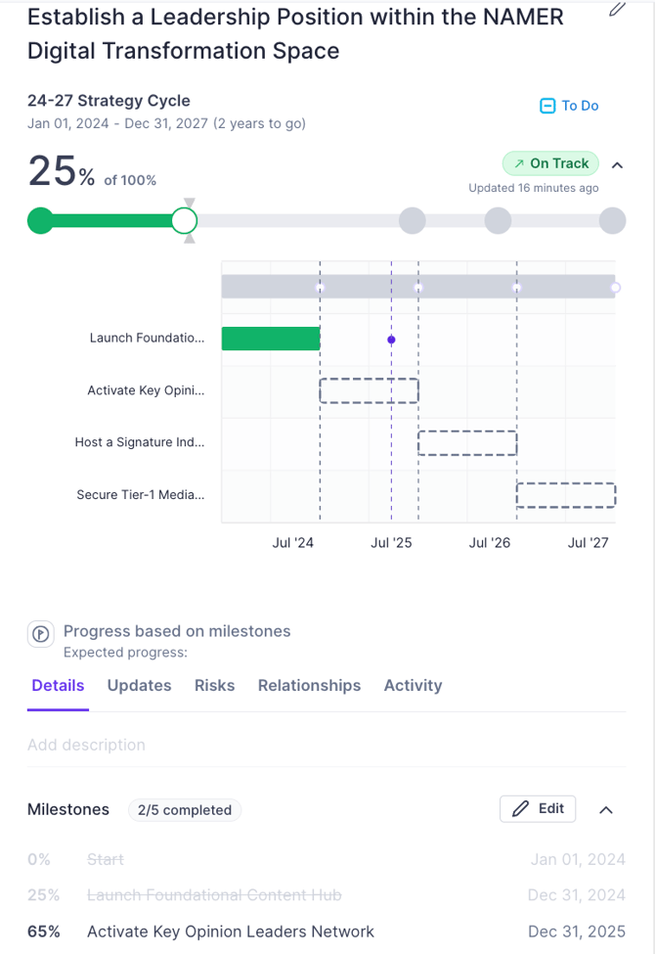The width and height of the screenshot is (655, 954).
Task: Click the last gray milestone dot
Action: pyautogui.click(x=612, y=221)
